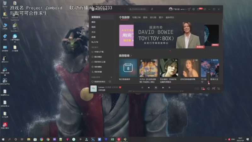252x142 pixels.
Task: Open the 每日歌曲推荐 calendar card
Action: (x=128, y=68)
